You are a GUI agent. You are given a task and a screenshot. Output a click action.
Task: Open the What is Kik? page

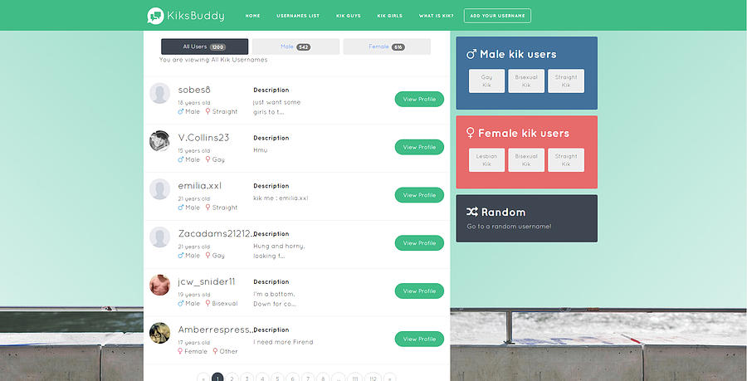click(436, 16)
